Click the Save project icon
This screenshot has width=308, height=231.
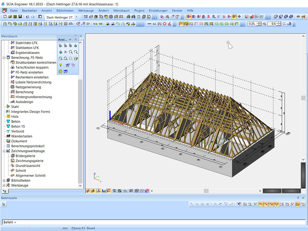point(20,17)
